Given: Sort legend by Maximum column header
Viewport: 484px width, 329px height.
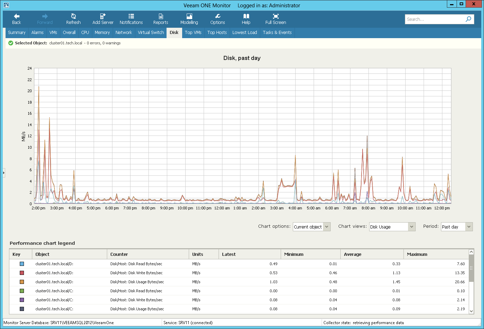Looking at the screenshot, I should click(x=436, y=254).
